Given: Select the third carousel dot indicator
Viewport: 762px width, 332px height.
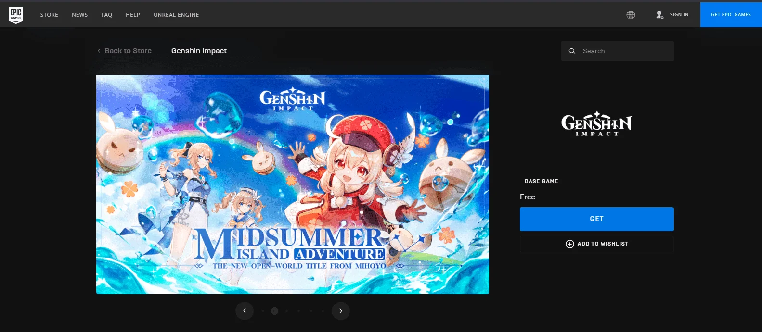Looking at the screenshot, I should [286, 311].
